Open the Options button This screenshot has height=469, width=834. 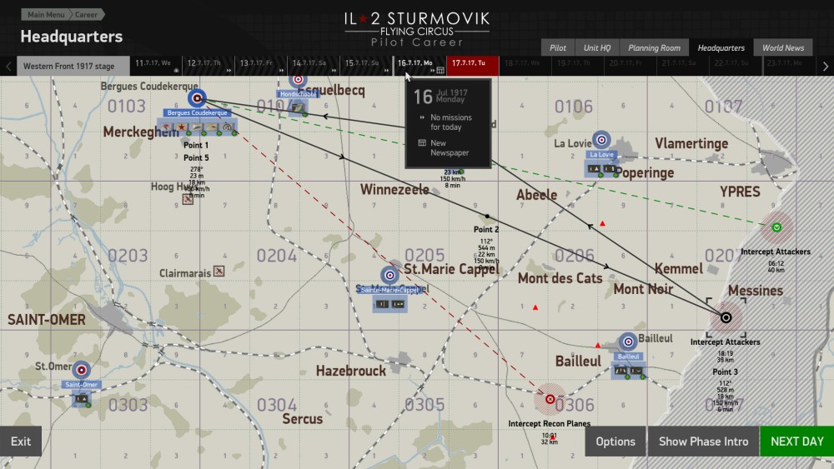(615, 442)
